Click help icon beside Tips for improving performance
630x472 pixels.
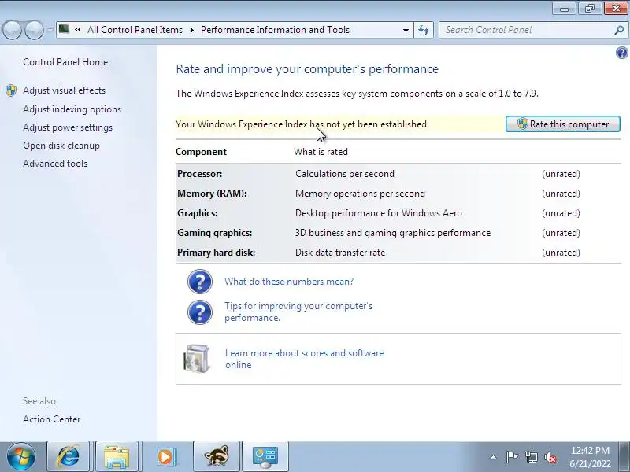pyautogui.click(x=200, y=312)
